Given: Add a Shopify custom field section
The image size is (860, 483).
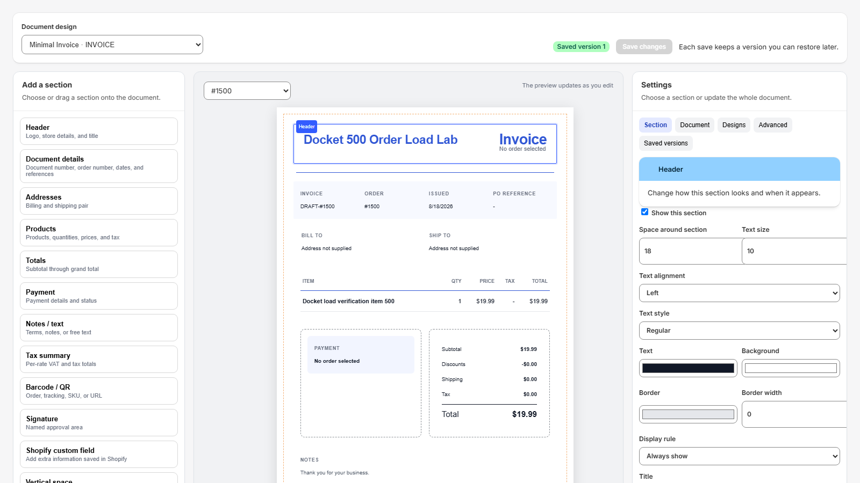Looking at the screenshot, I should 99,454.
